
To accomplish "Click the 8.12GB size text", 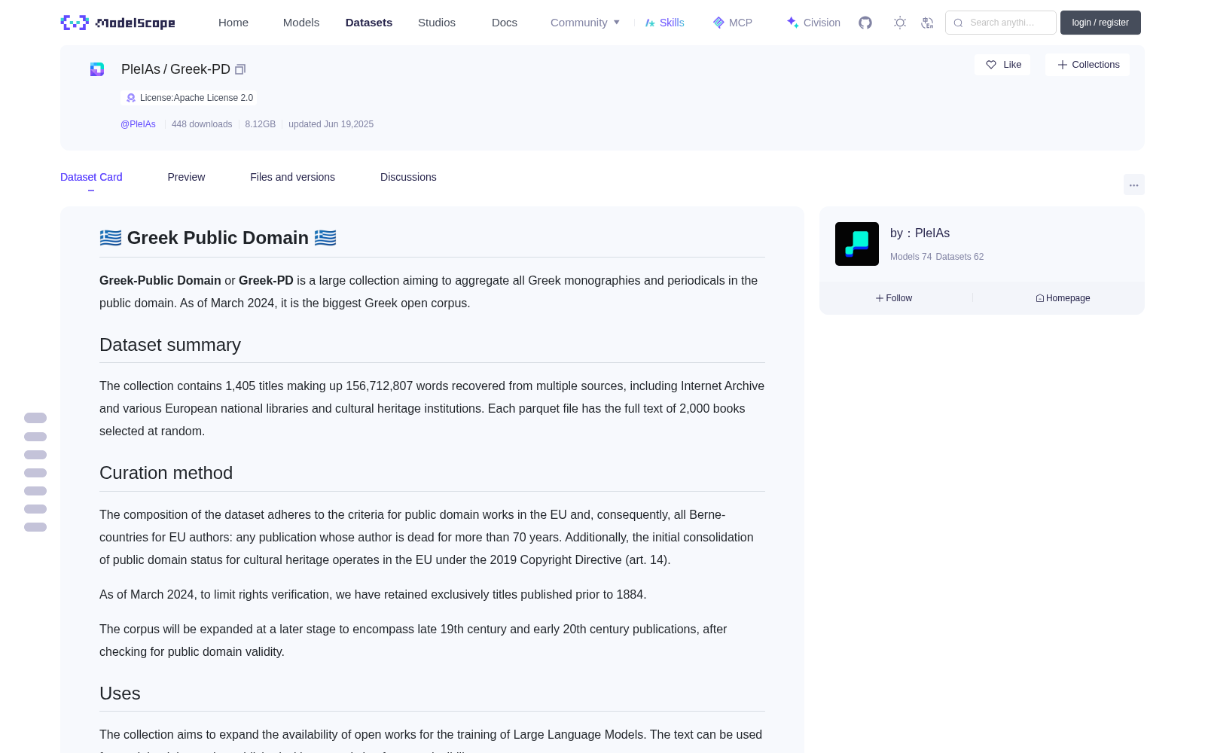I will (x=261, y=124).
